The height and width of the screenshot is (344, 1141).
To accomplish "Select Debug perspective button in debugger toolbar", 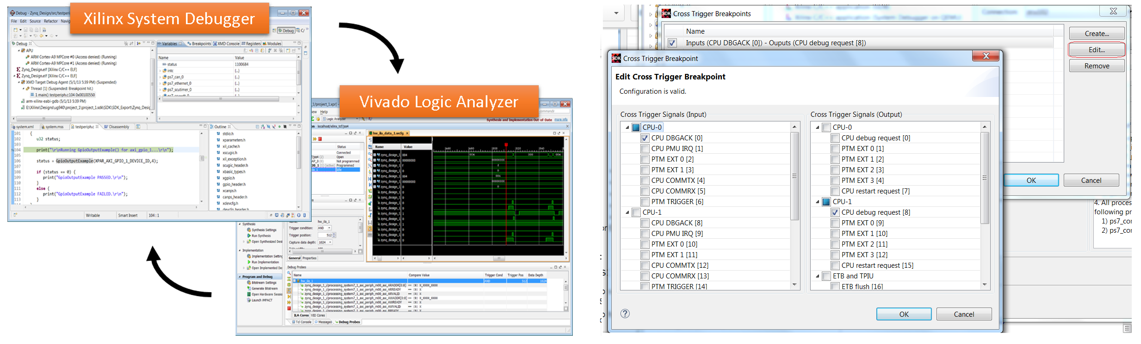I will [x=286, y=30].
